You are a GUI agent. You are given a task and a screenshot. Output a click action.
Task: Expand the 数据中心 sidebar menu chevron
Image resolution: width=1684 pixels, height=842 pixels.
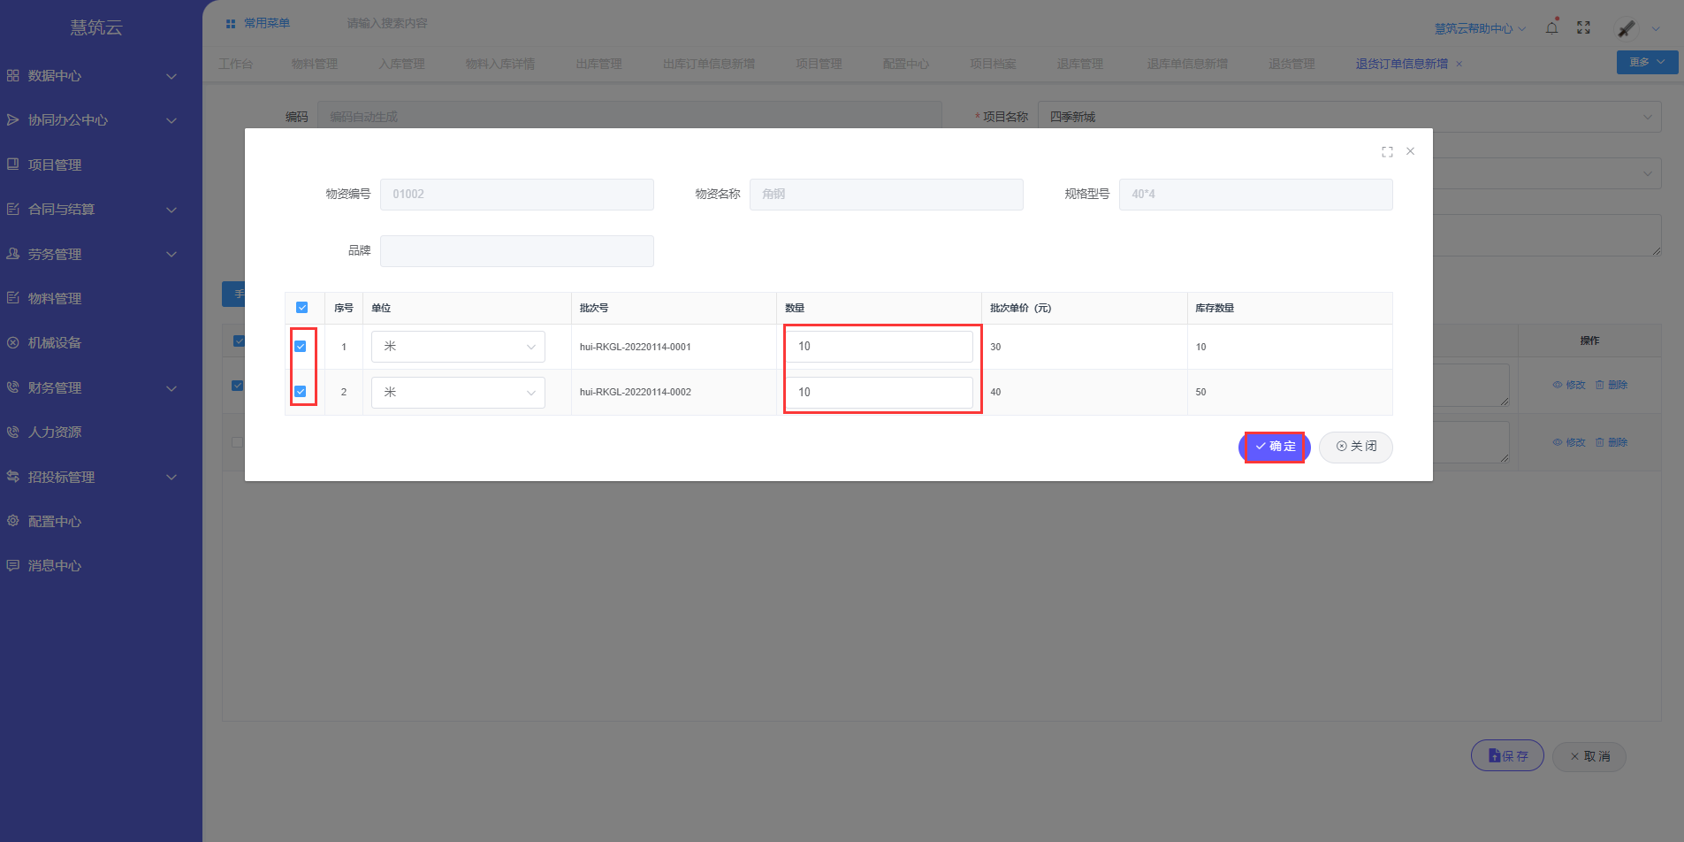click(171, 76)
